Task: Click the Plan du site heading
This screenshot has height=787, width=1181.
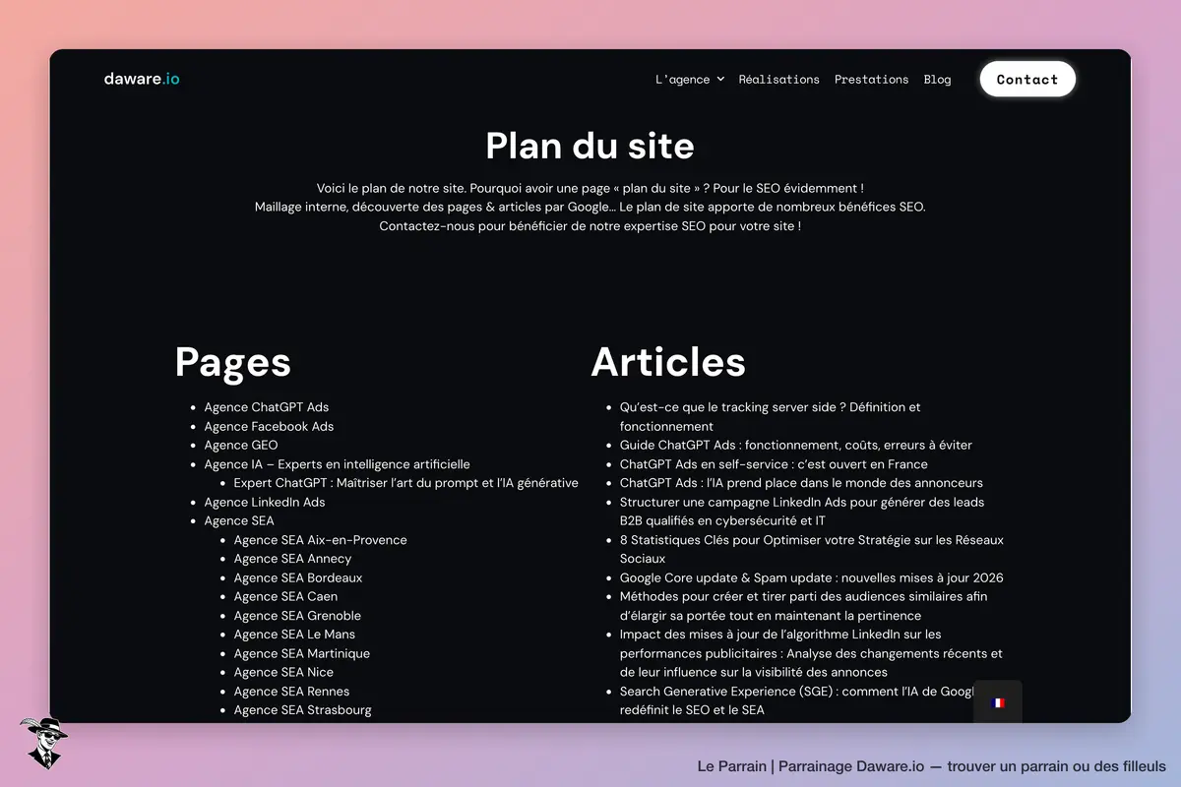Action: pos(590,146)
